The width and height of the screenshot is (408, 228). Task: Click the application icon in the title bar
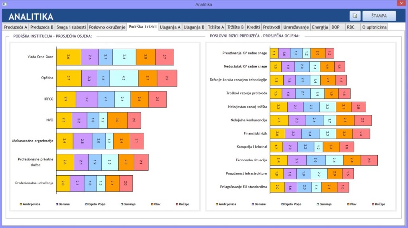[x=4, y=4]
